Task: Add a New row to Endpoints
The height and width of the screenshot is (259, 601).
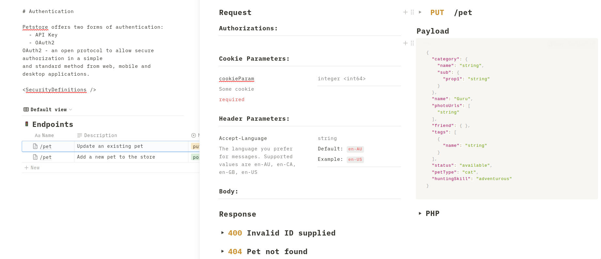Action: [x=32, y=168]
